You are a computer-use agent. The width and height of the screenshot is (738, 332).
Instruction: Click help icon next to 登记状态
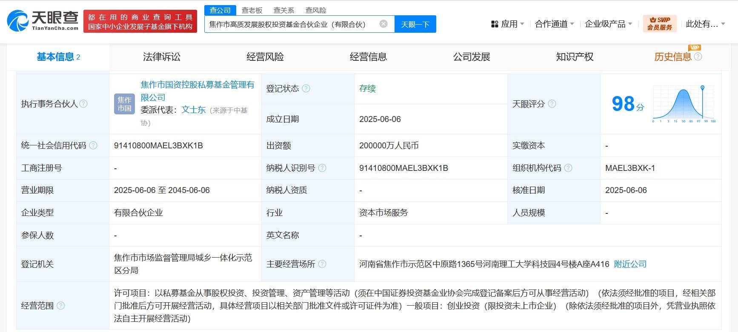pos(306,88)
